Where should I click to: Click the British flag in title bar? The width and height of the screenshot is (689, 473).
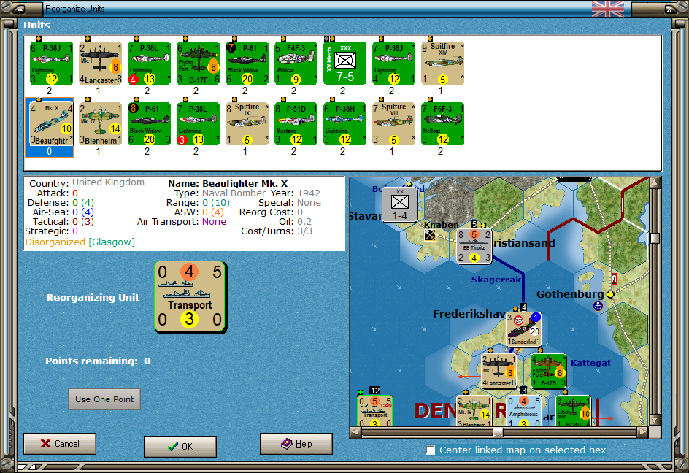(x=608, y=8)
